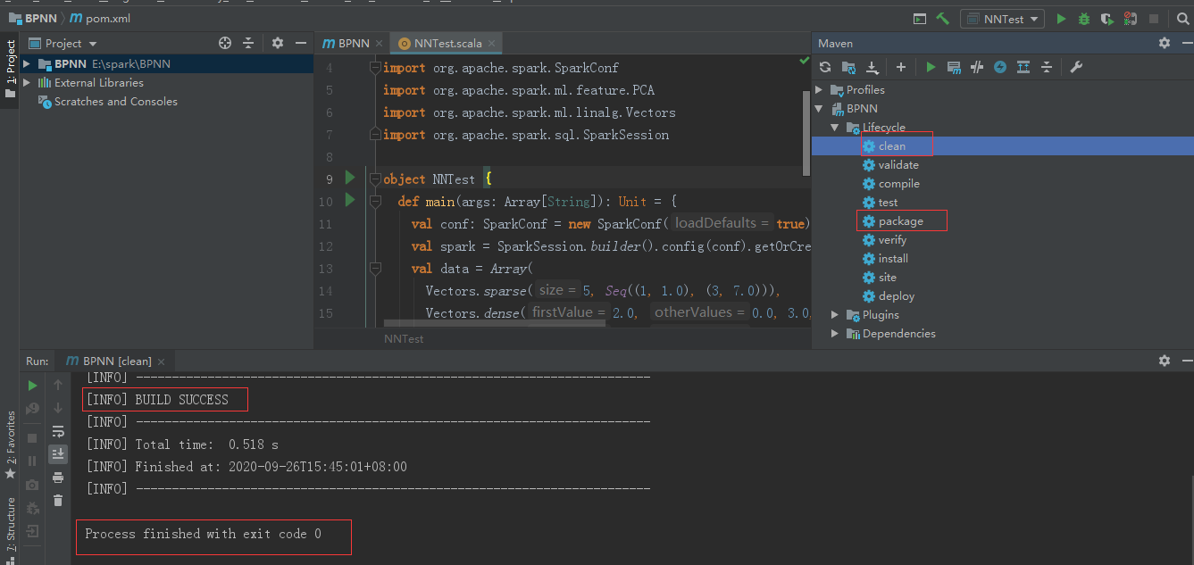Run NNTest with coverage
The image size is (1194, 565).
[1107, 17]
